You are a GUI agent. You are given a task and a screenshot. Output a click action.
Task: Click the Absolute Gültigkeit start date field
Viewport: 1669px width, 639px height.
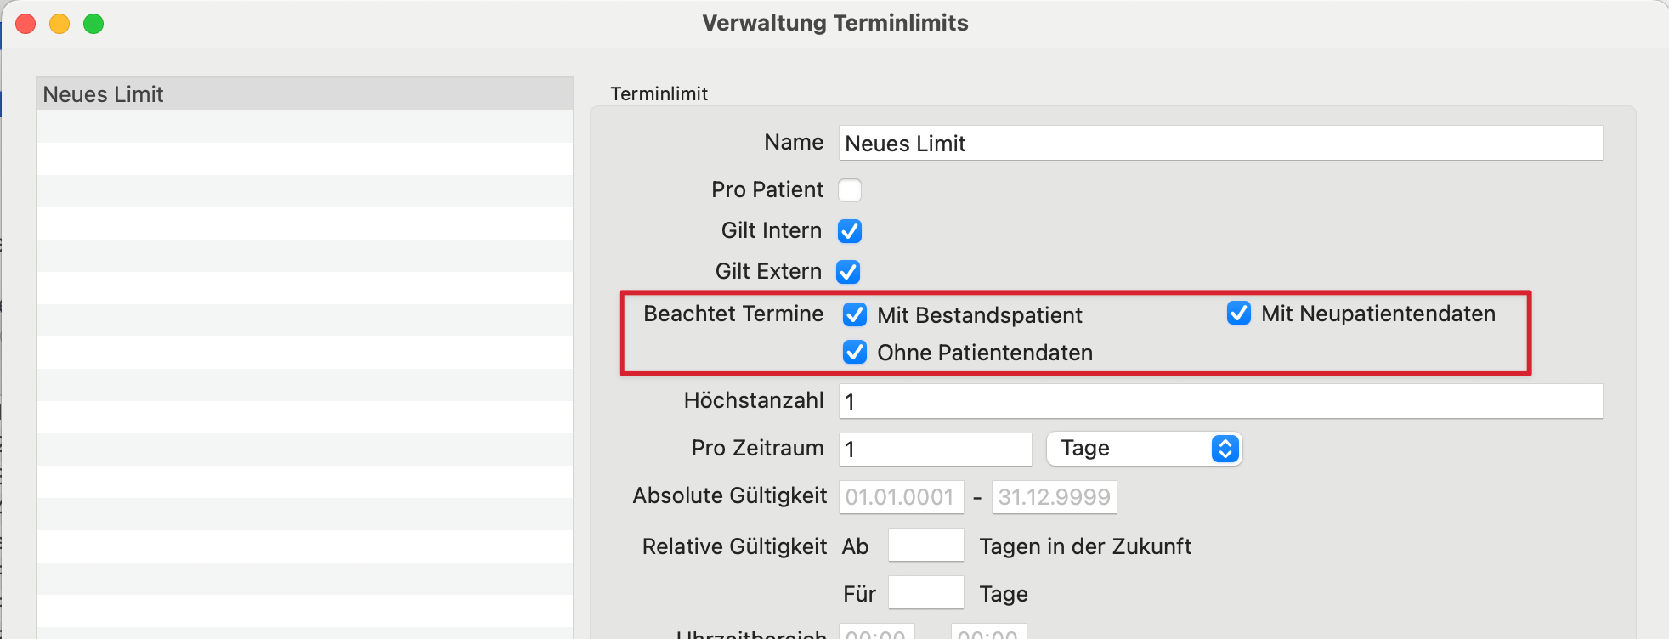pos(901,497)
